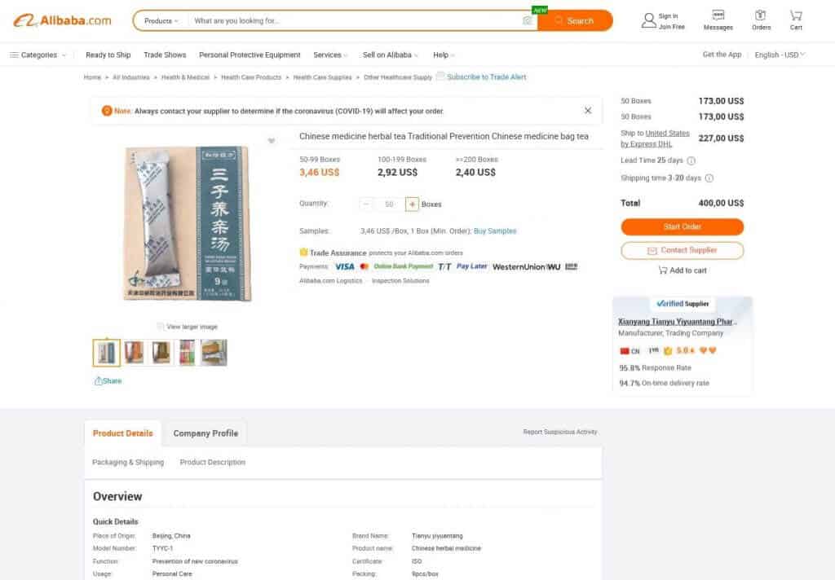The width and height of the screenshot is (835, 580).
Task: Click the Contact Supplier button
Action: click(683, 250)
